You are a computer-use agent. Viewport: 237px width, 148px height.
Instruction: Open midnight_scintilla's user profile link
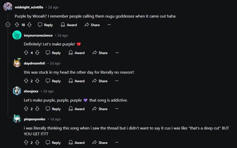point(29,7)
